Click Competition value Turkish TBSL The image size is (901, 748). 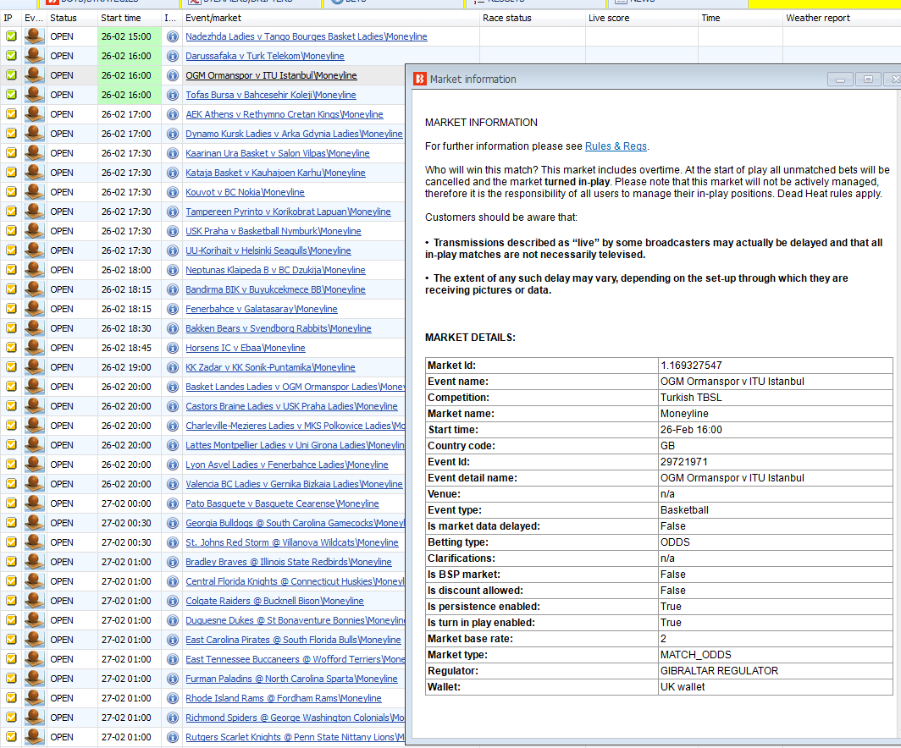coord(691,398)
